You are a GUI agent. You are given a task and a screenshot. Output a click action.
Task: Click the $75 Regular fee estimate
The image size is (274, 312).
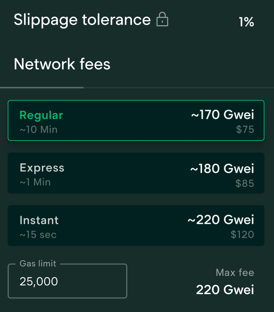tap(245, 129)
